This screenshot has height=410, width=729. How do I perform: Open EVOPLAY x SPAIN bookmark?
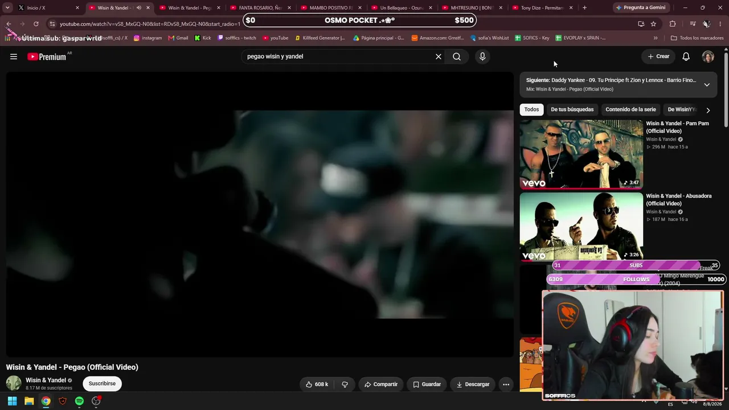pos(580,38)
